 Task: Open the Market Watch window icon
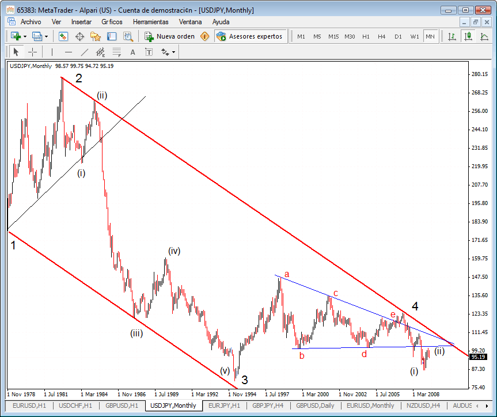click(63, 36)
